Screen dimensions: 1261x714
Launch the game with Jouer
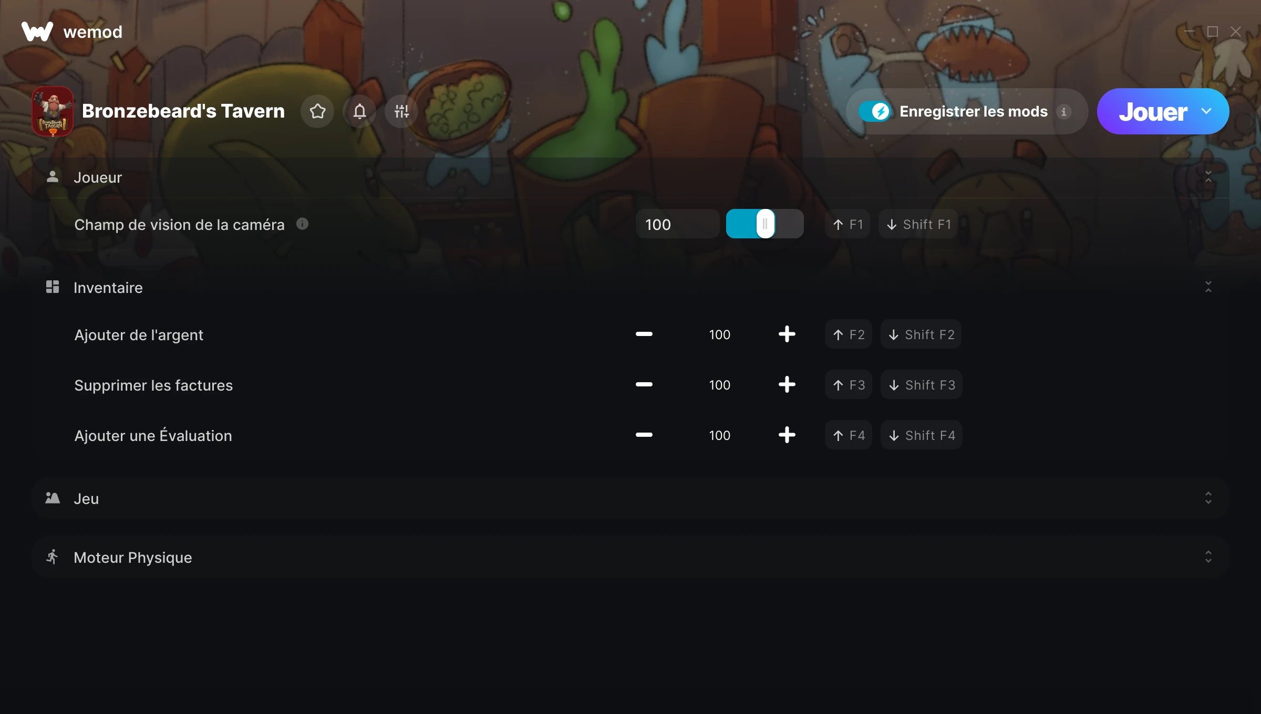click(x=1153, y=112)
